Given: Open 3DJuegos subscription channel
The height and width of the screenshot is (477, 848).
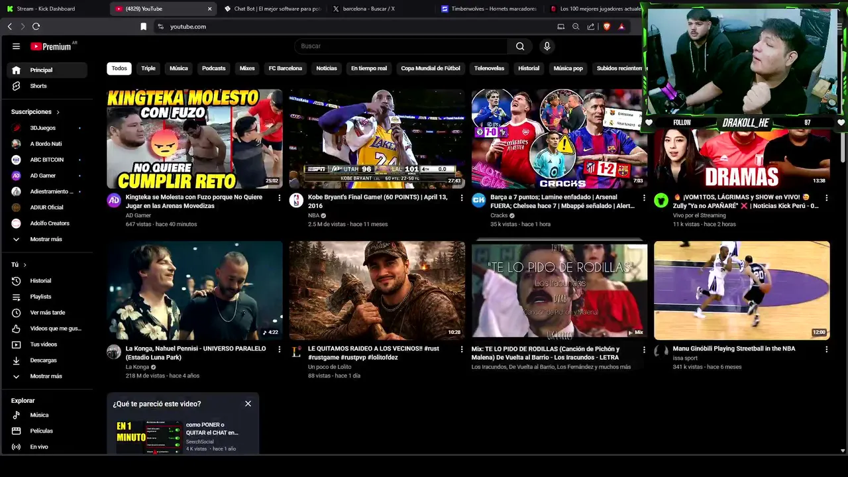Looking at the screenshot, I should (46, 128).
